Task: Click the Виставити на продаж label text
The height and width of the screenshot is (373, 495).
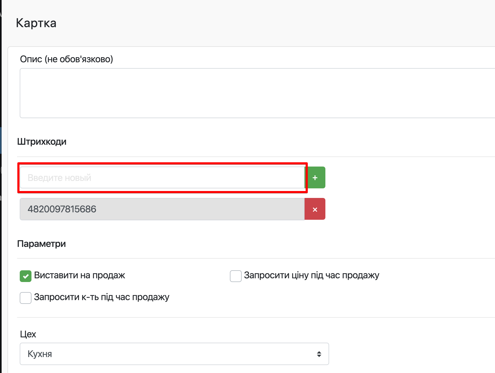Action: point(79,275)
